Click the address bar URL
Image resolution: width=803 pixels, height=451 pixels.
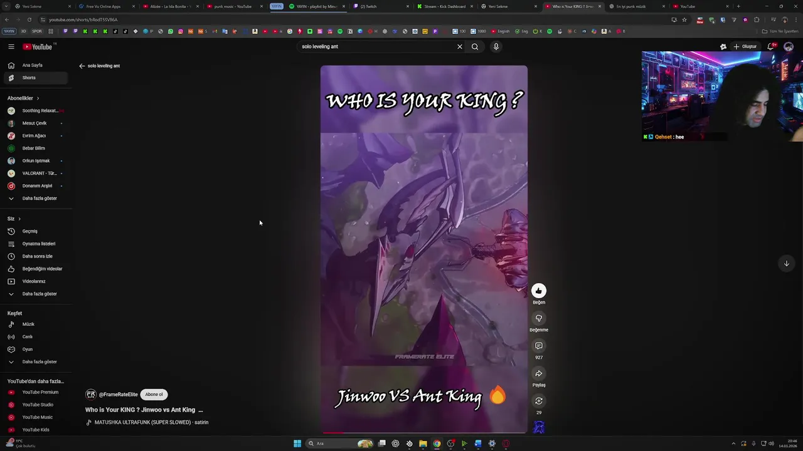[83, 20]
